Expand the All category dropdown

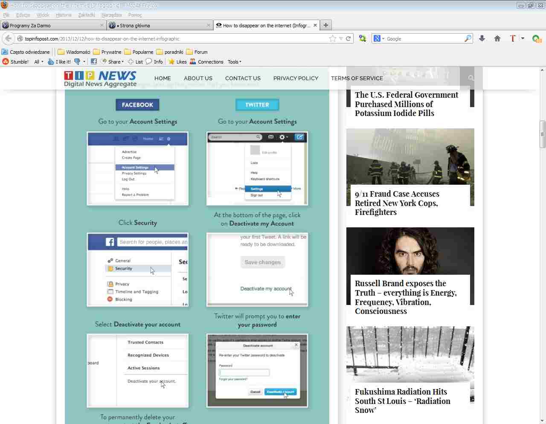[39, 62]
